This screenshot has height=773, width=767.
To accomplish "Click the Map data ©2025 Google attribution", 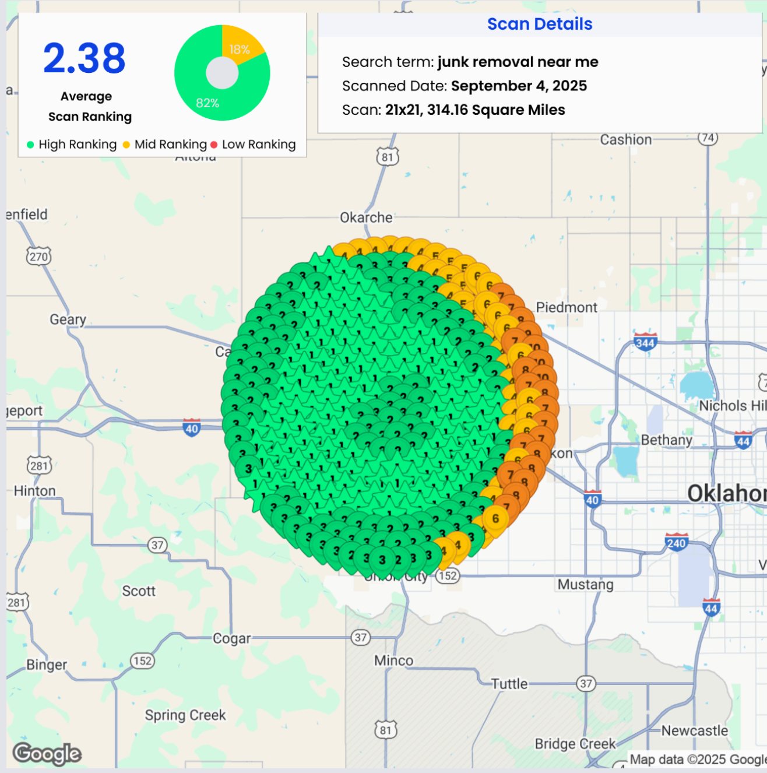I will pyautogui.click(x=697, y=760).
